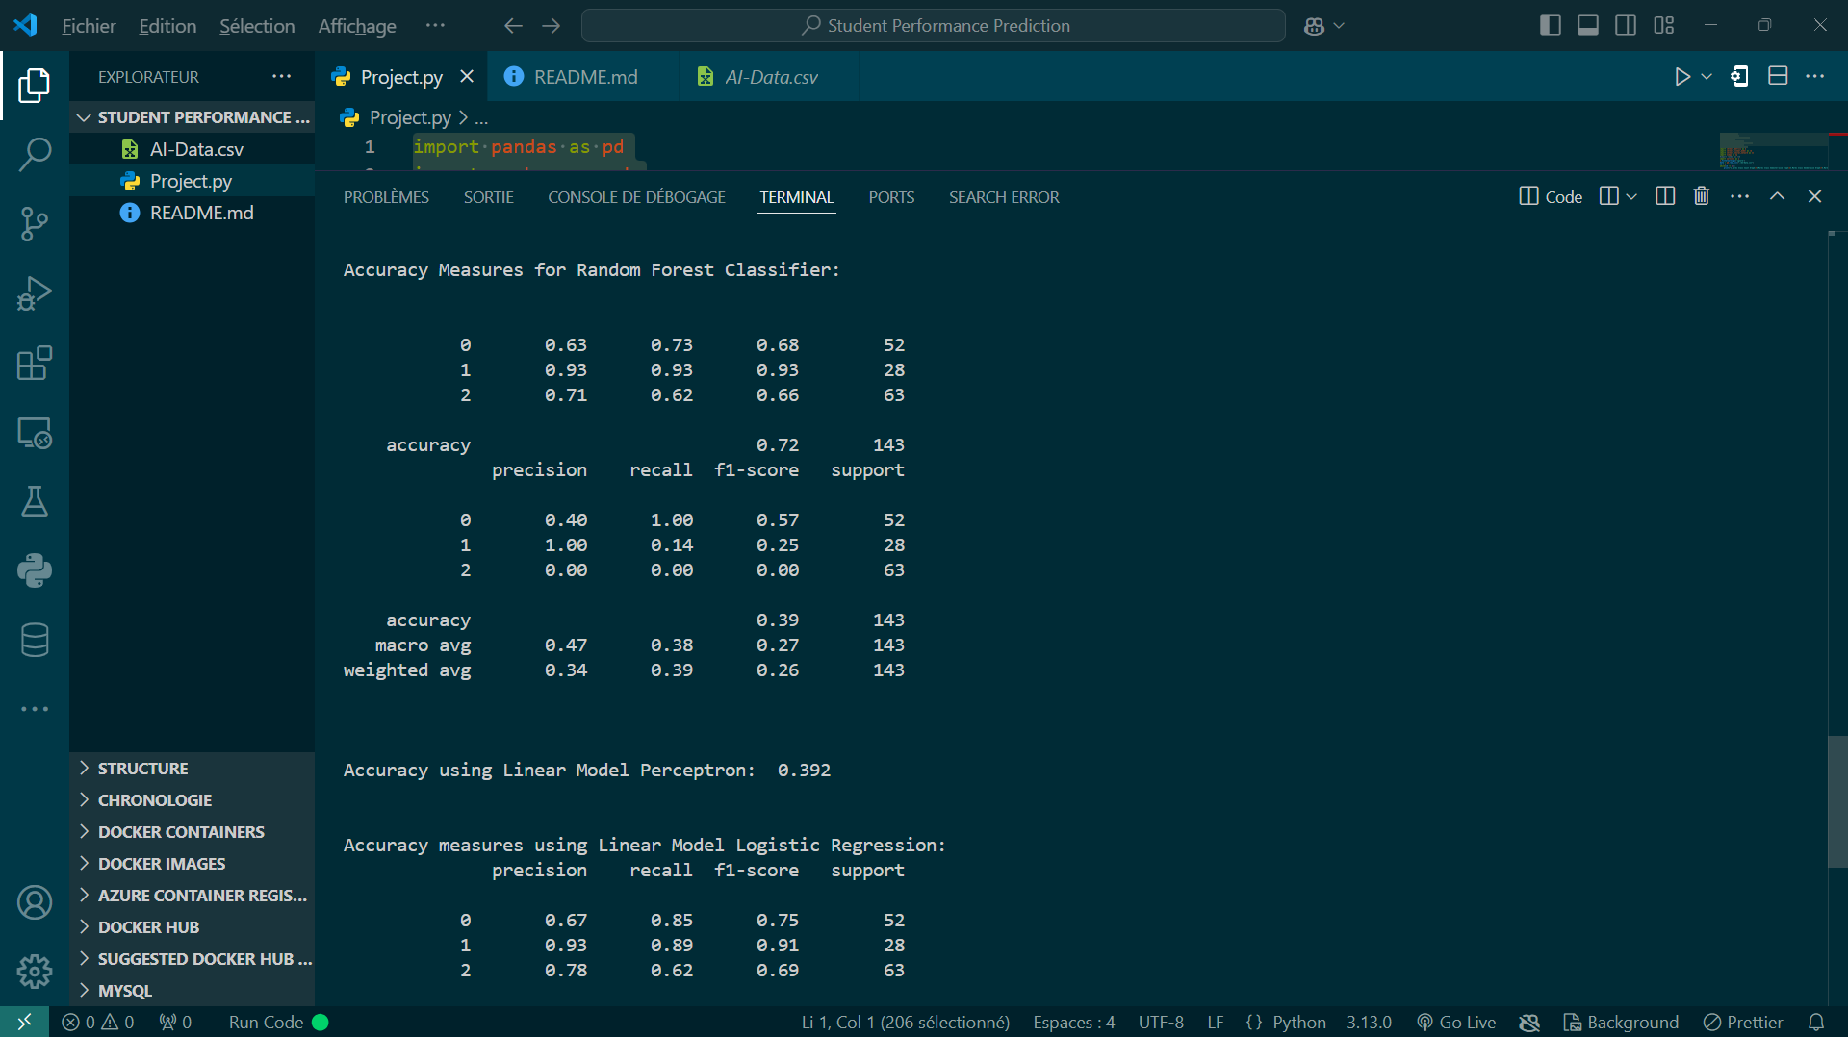Click the remote window status icon

24,1022
